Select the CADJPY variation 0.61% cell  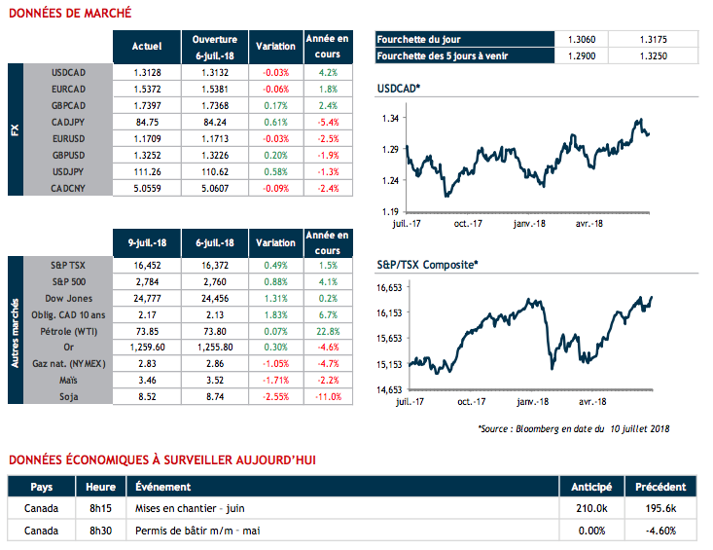coord(275,122)
